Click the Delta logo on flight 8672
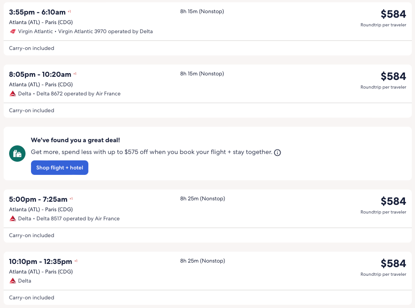415x308 pixels. click(x=13, y=94)
